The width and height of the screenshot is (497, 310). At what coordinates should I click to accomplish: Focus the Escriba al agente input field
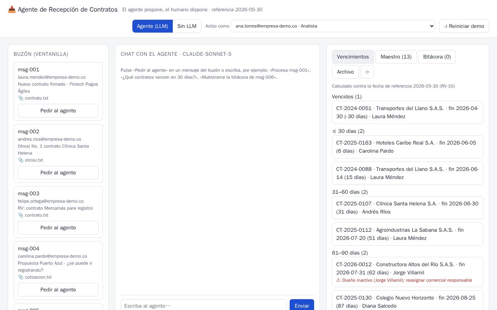click(x=203, y=306)
